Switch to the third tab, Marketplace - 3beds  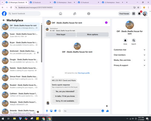click(65, 2)
